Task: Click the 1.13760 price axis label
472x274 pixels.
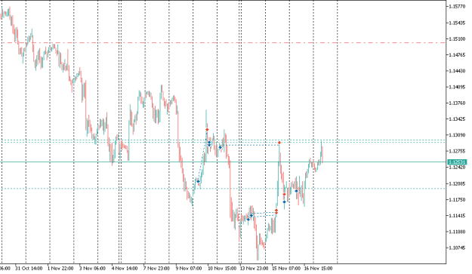Action: point(457,103)
